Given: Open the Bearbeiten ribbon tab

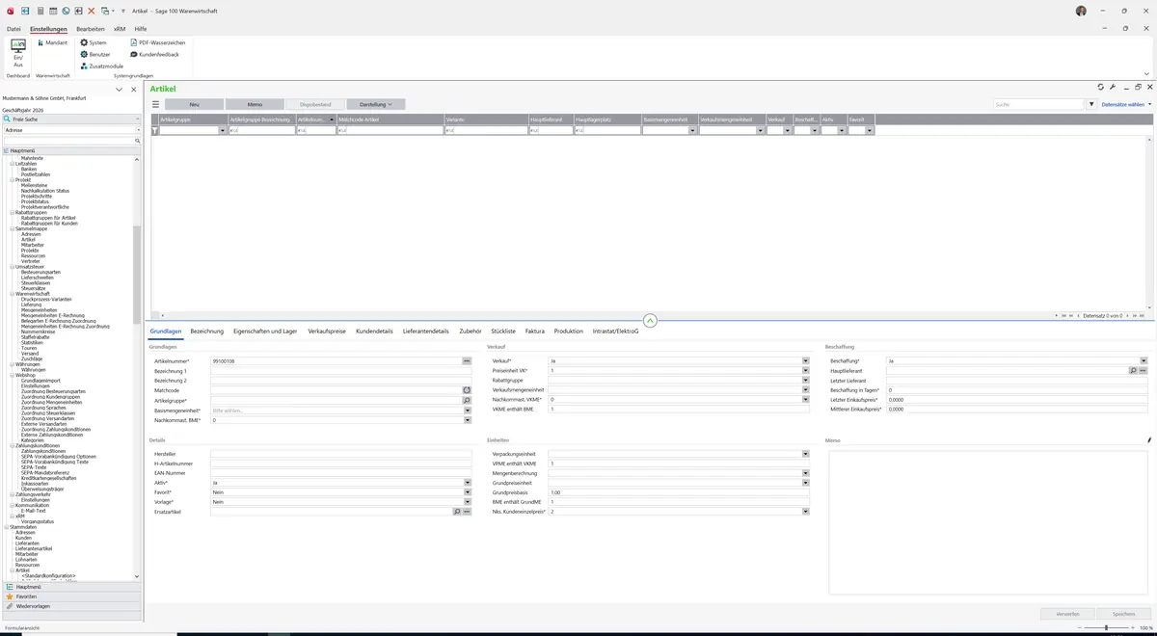Looking at the screenshot, I should 91,29.
